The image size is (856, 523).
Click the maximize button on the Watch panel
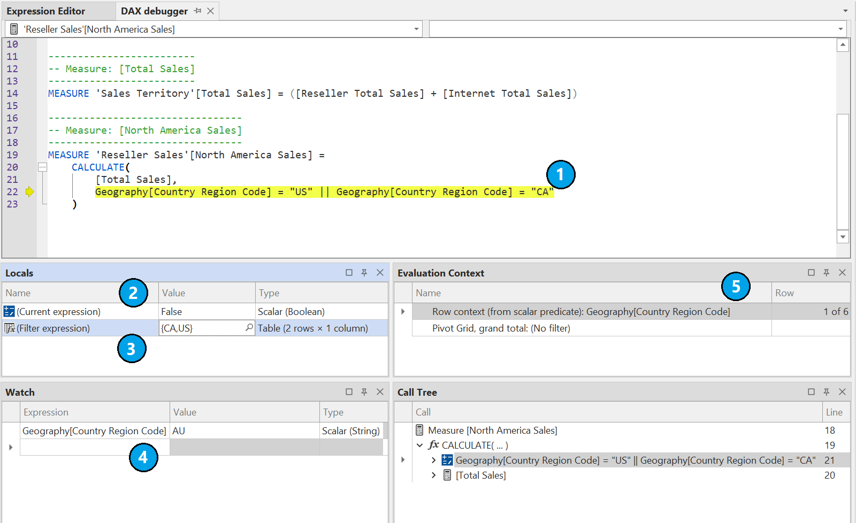[349, 391]
